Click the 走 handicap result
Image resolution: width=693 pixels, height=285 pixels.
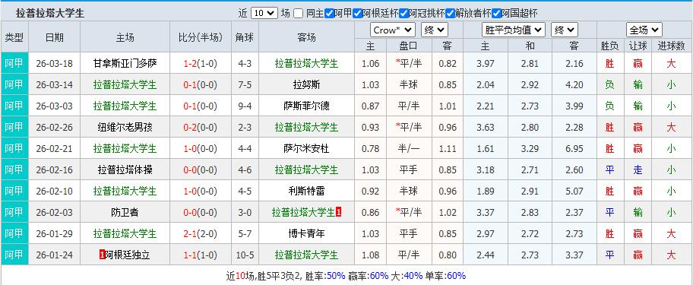click(x=638, y=169)
